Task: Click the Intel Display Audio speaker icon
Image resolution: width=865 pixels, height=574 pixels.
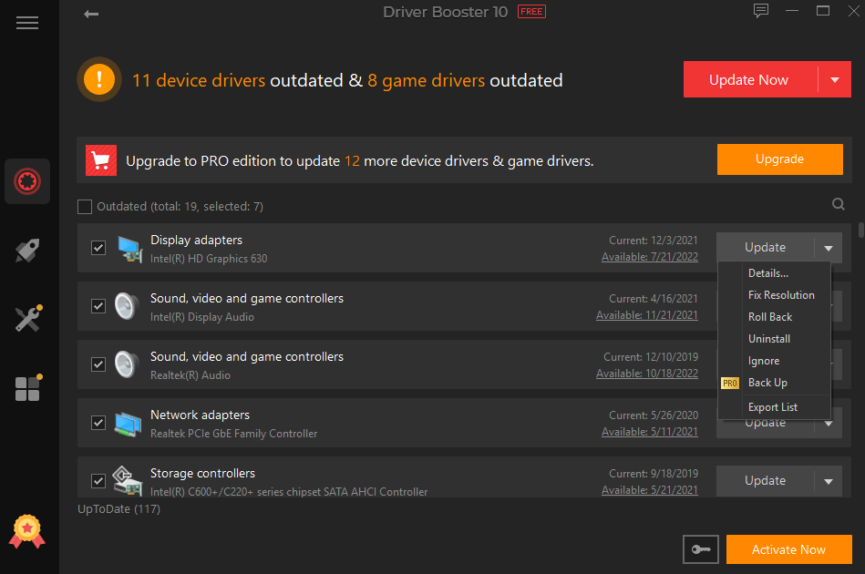Action: [127, 306]
